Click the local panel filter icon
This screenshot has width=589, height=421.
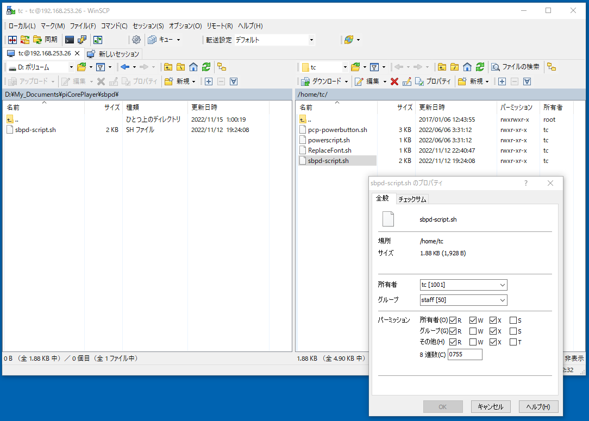coord(101,67)
